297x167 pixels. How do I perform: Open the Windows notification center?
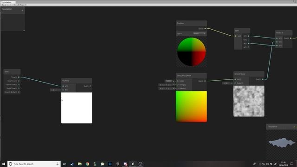pyautogui.click(x=292, y=164)
